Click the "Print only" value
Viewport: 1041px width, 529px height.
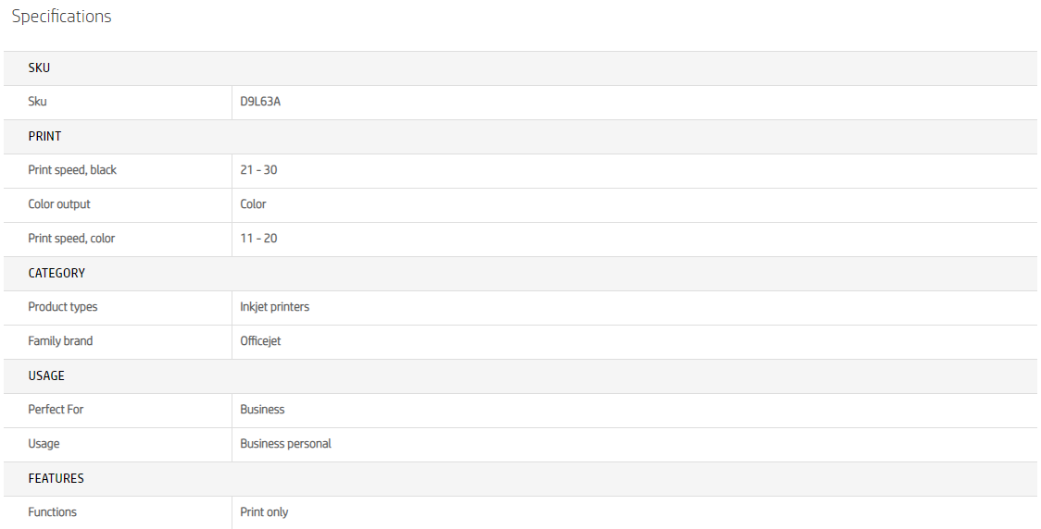coord(264,512)
